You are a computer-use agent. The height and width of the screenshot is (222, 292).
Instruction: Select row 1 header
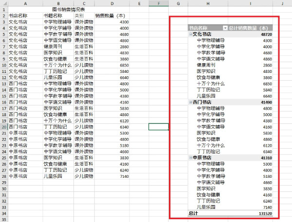[x=4, y=10]
